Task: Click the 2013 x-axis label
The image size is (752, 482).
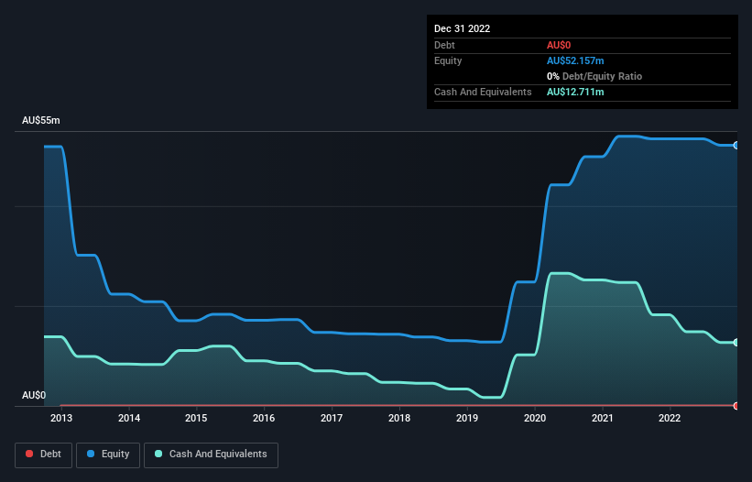Action: coord(61,418)
